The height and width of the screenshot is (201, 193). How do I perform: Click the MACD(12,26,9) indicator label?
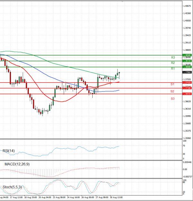(x=17, y=164)
